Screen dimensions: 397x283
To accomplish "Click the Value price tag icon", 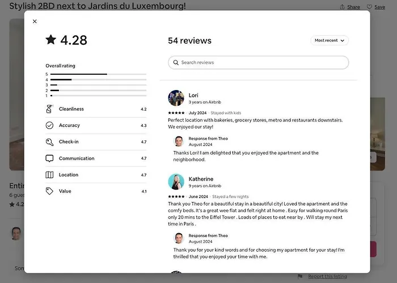I will pyautogui.click(x=49, y=191).
